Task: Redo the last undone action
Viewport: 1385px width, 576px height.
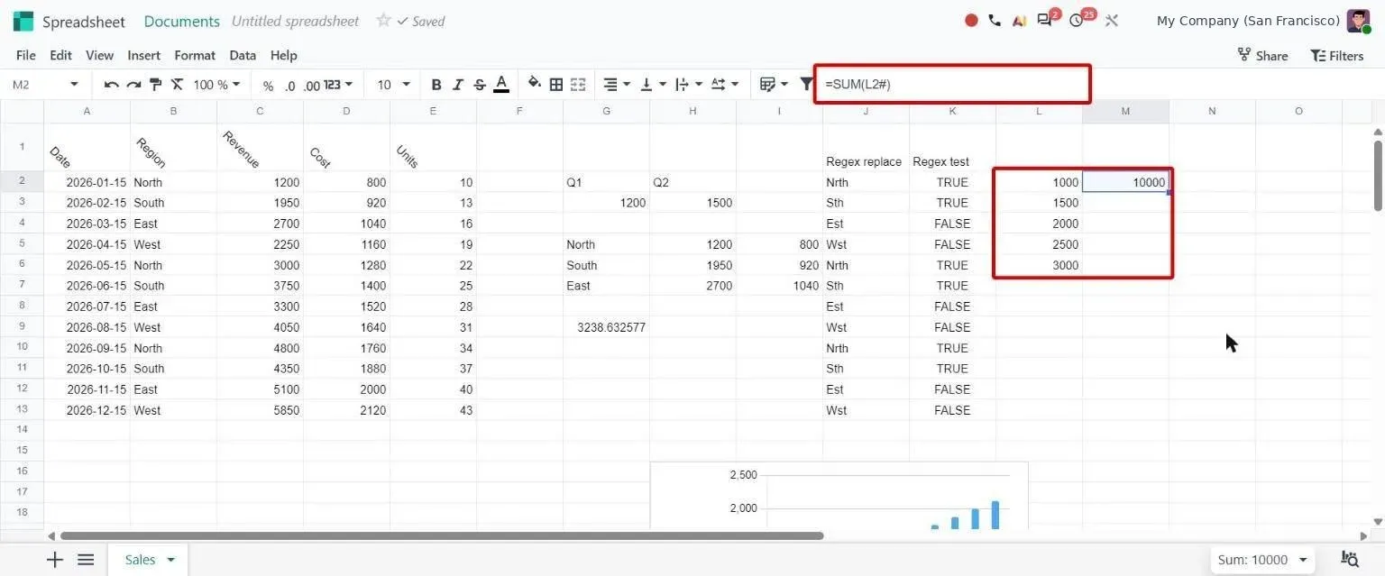Action: (x=133, y=85)
